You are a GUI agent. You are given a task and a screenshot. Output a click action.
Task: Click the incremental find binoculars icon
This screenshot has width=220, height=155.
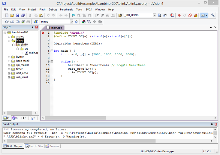(x=165, y=15)
